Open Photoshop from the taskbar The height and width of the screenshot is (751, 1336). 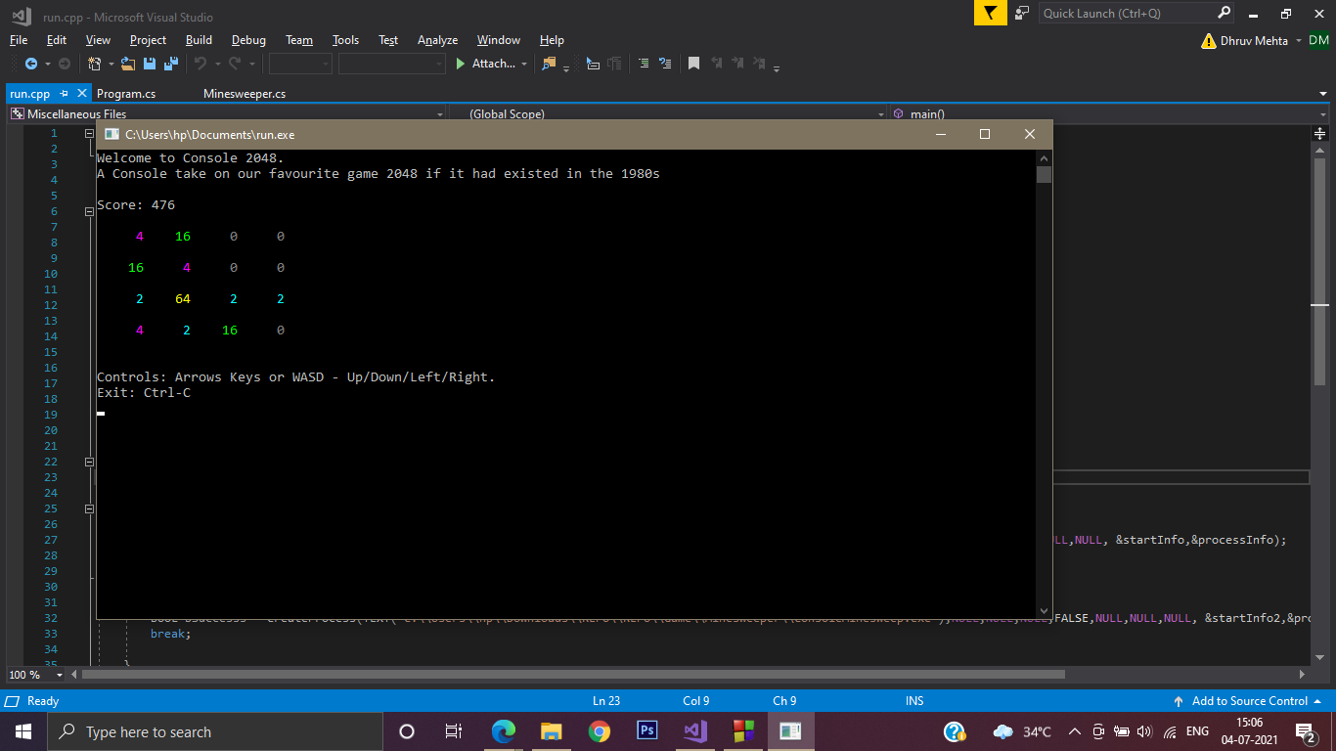coord(646,731)
